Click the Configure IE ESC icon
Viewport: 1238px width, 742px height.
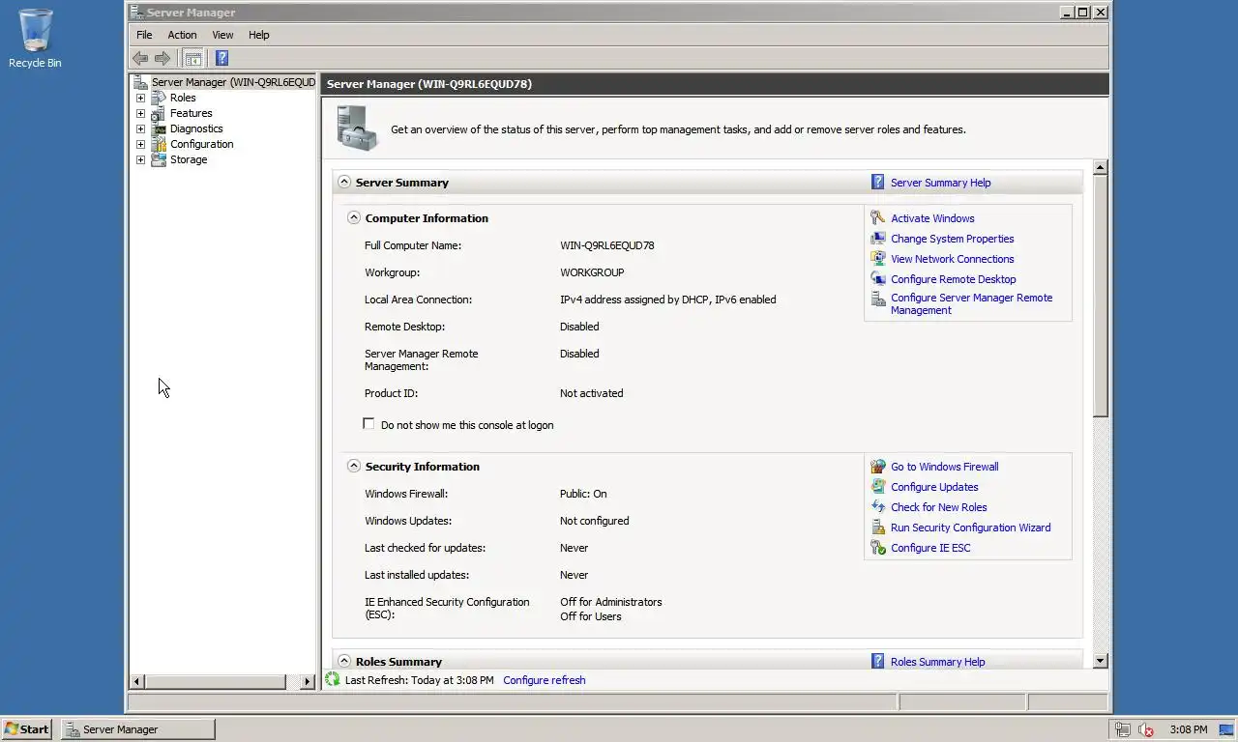coord(877,548)
